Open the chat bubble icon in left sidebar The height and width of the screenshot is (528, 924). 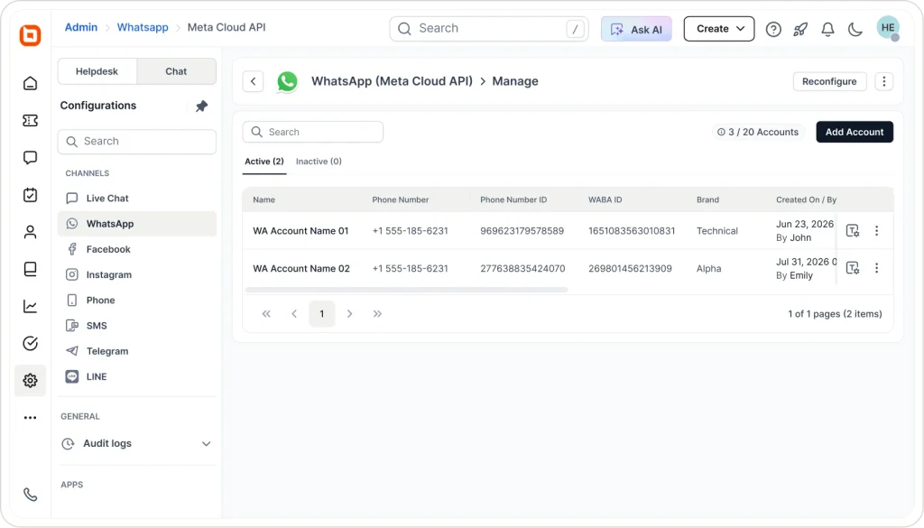click(x=30, y=158)
